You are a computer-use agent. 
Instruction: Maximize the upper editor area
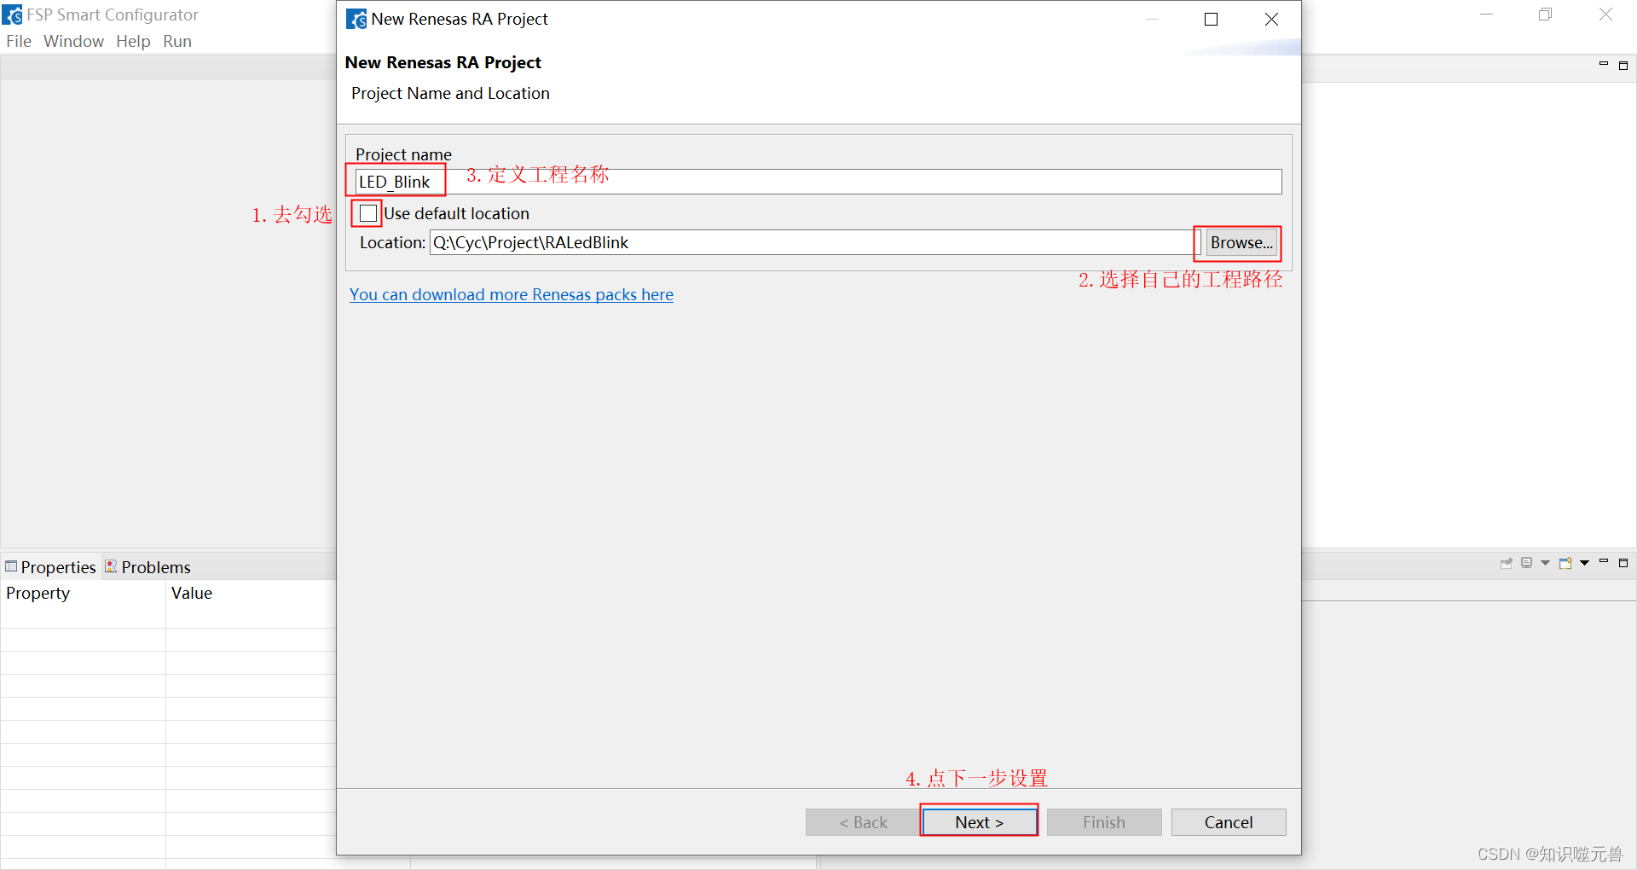[1623, 66]
